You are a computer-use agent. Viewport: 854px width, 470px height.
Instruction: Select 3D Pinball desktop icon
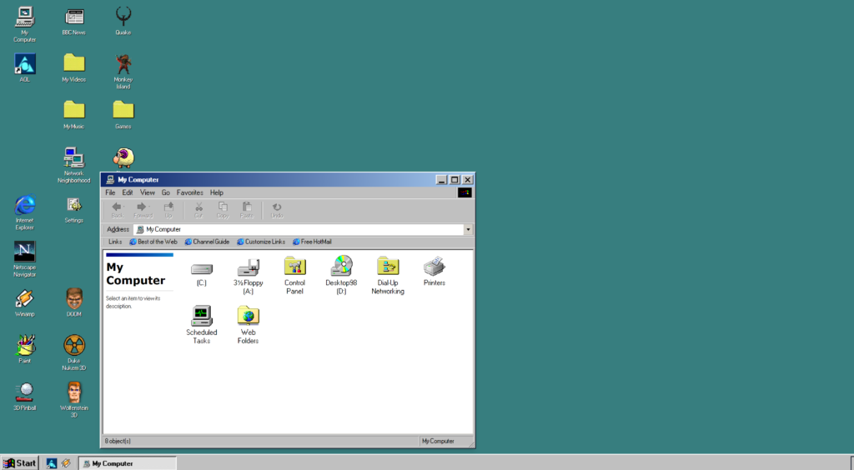24,396
